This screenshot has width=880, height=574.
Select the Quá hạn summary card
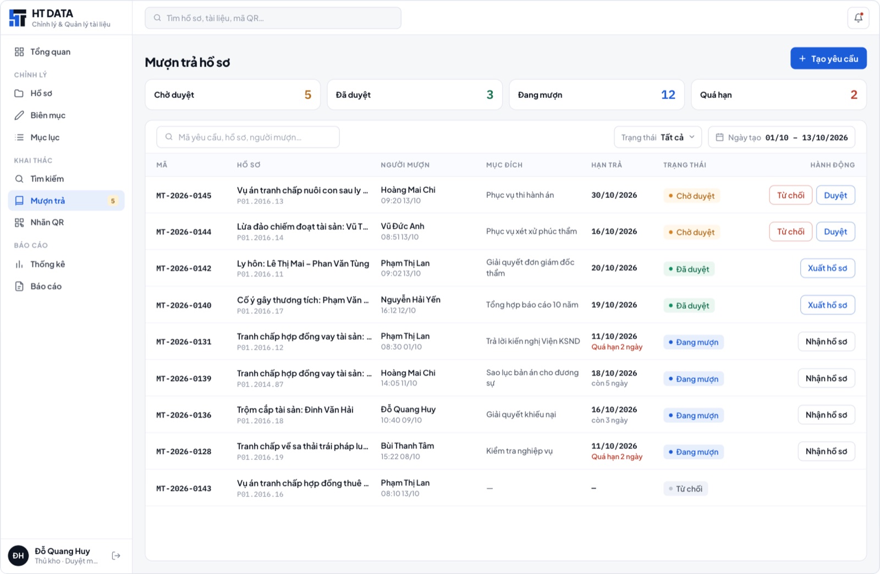tap(779, 95)
